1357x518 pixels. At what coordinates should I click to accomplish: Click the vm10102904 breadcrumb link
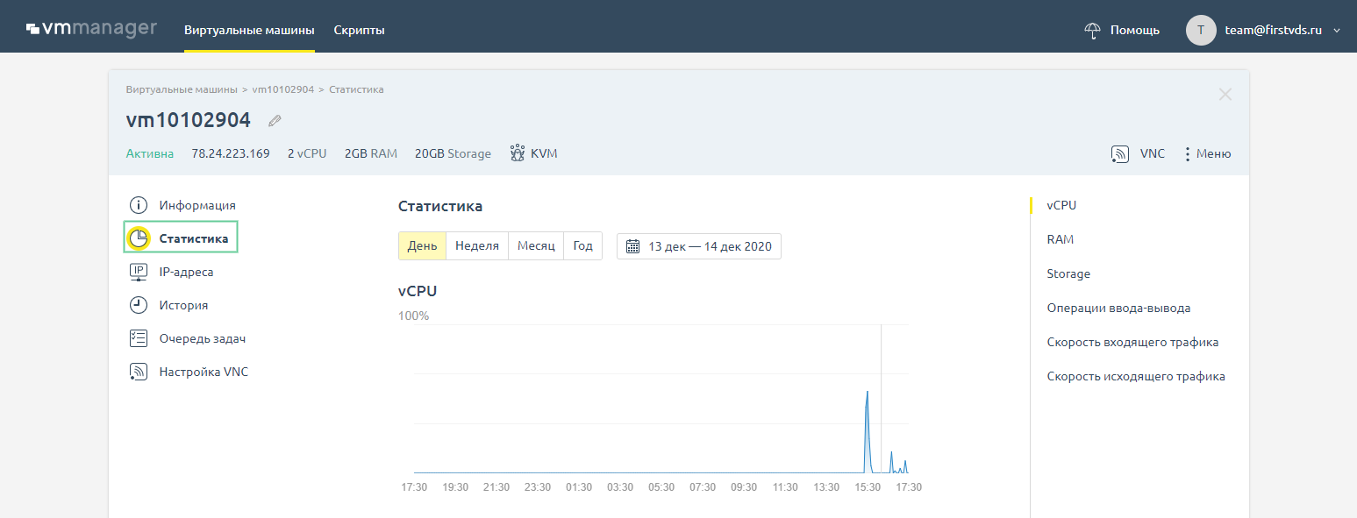coord(283,89)
